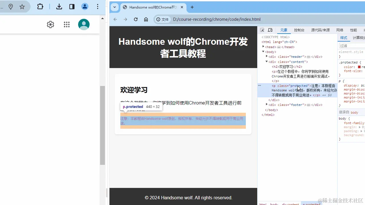
Task: Click the body link beside 继承自
Action: [x=354, y=112]
